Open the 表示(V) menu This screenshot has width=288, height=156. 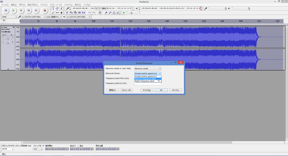tap(22, 5)
